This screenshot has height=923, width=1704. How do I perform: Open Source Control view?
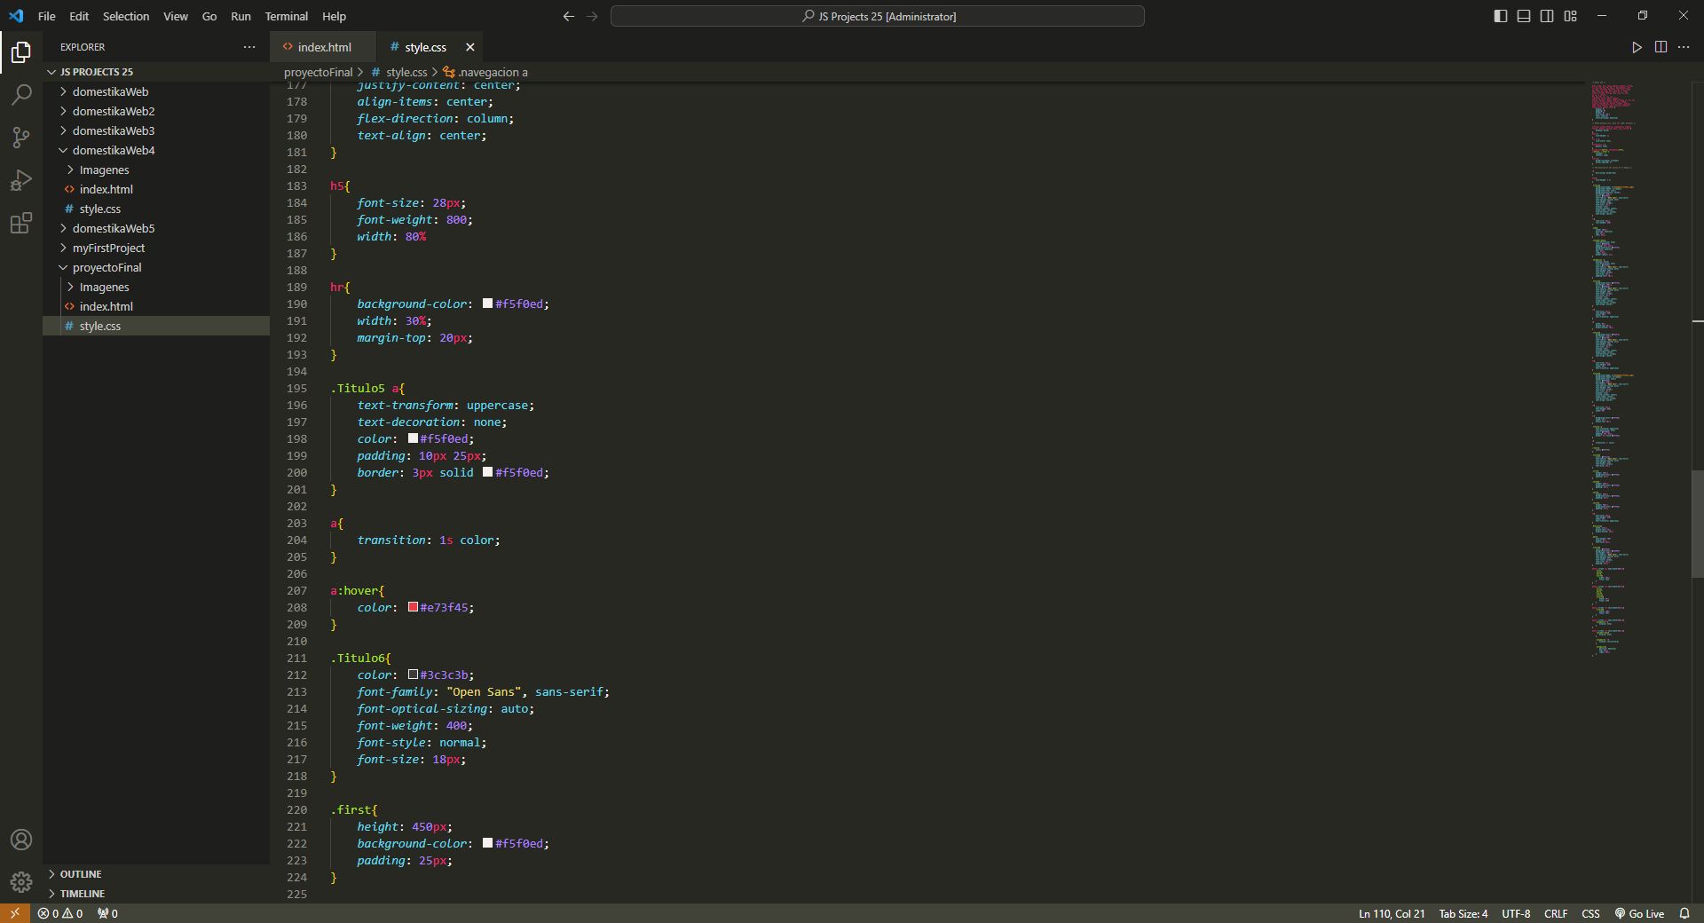tap(21, 138)
